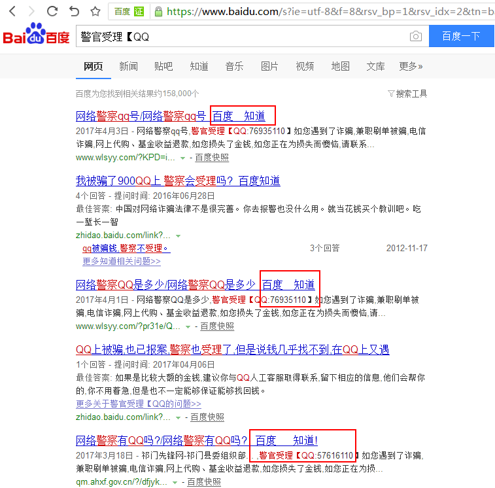Open result 网络警察QQ是多少/网络警察QQ是多少

(195, 285)
